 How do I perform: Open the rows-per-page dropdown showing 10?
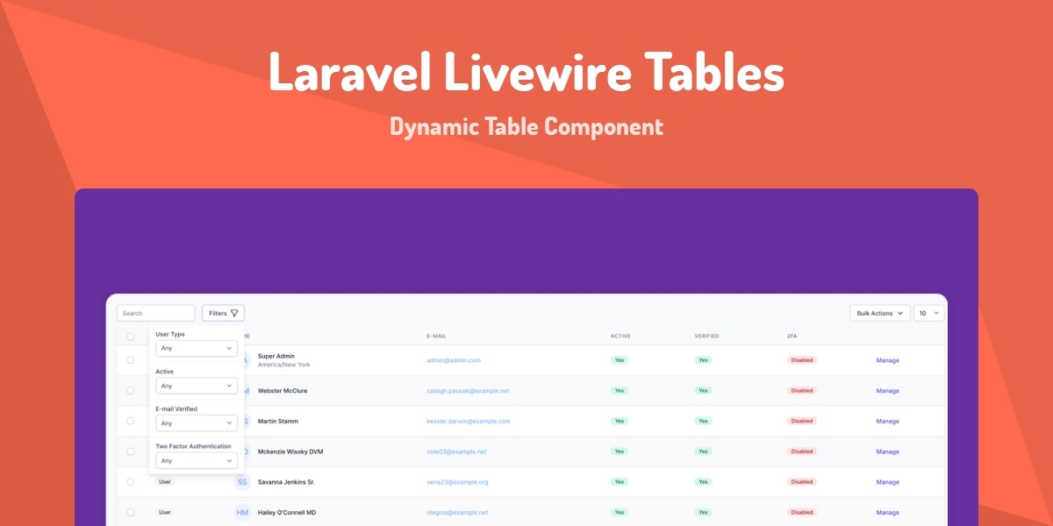point(929,312)
